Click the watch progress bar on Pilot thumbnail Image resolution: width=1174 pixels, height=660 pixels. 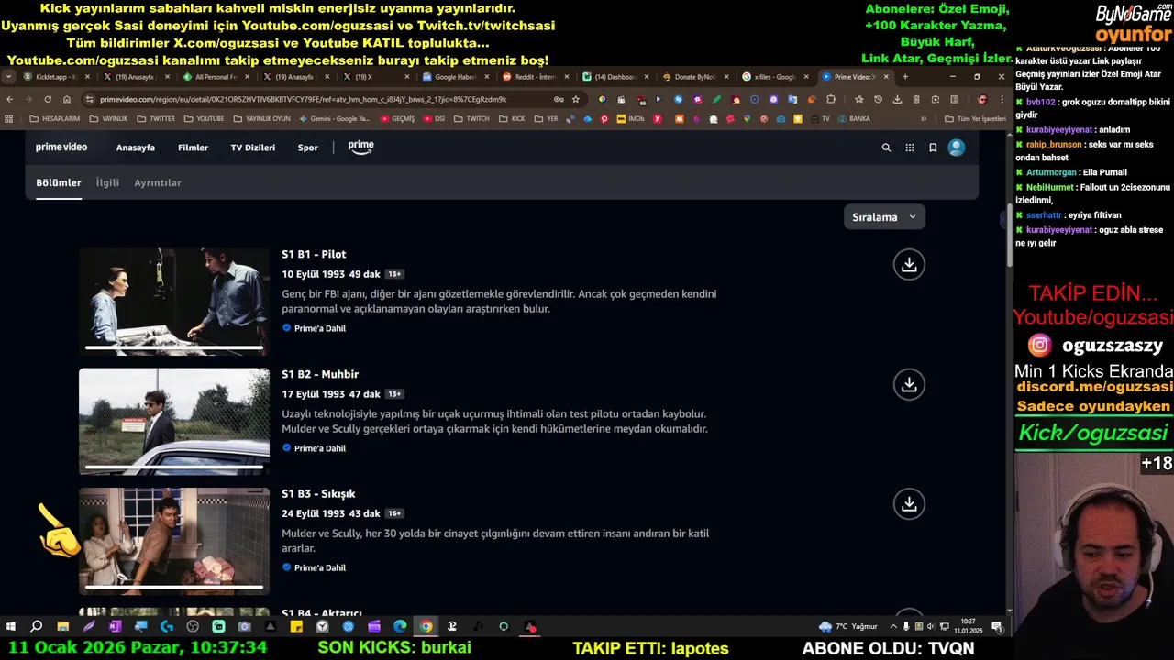coord(173,347)
